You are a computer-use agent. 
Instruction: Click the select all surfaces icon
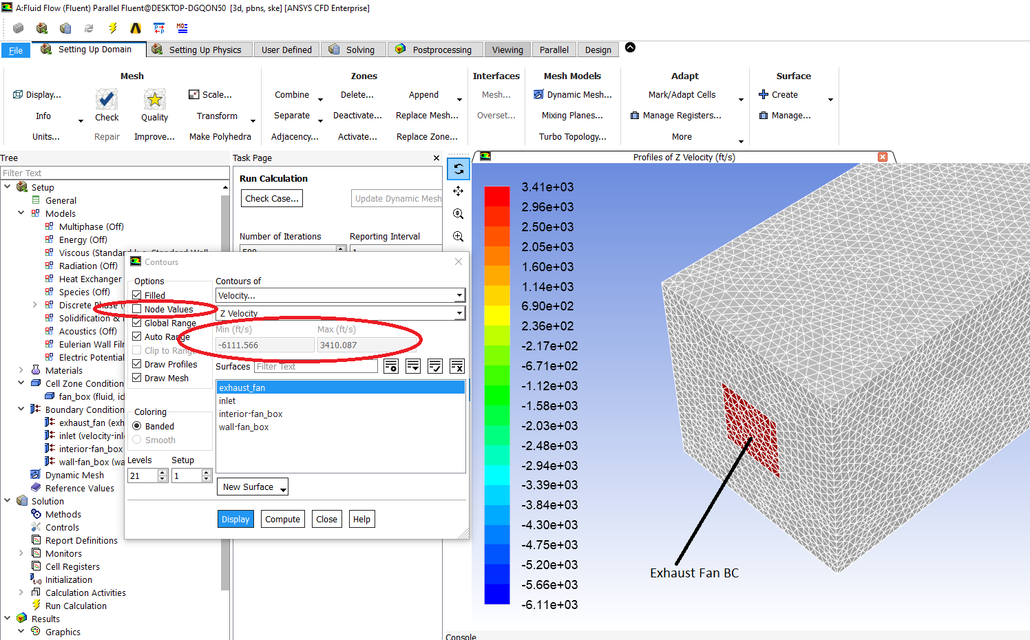tap(435, 366)
